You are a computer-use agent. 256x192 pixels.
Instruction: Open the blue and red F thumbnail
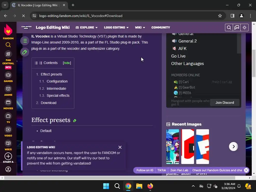tap(202, 146)
